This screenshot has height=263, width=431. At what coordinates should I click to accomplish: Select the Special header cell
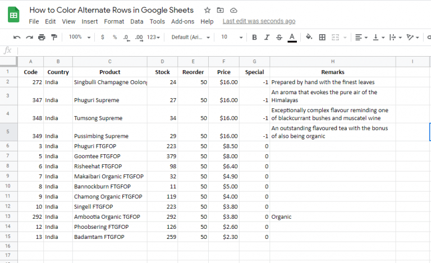tap(254, 72)
